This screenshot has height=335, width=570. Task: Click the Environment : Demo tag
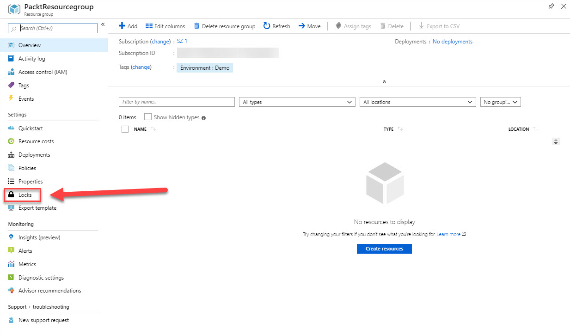tap(205, 68)
